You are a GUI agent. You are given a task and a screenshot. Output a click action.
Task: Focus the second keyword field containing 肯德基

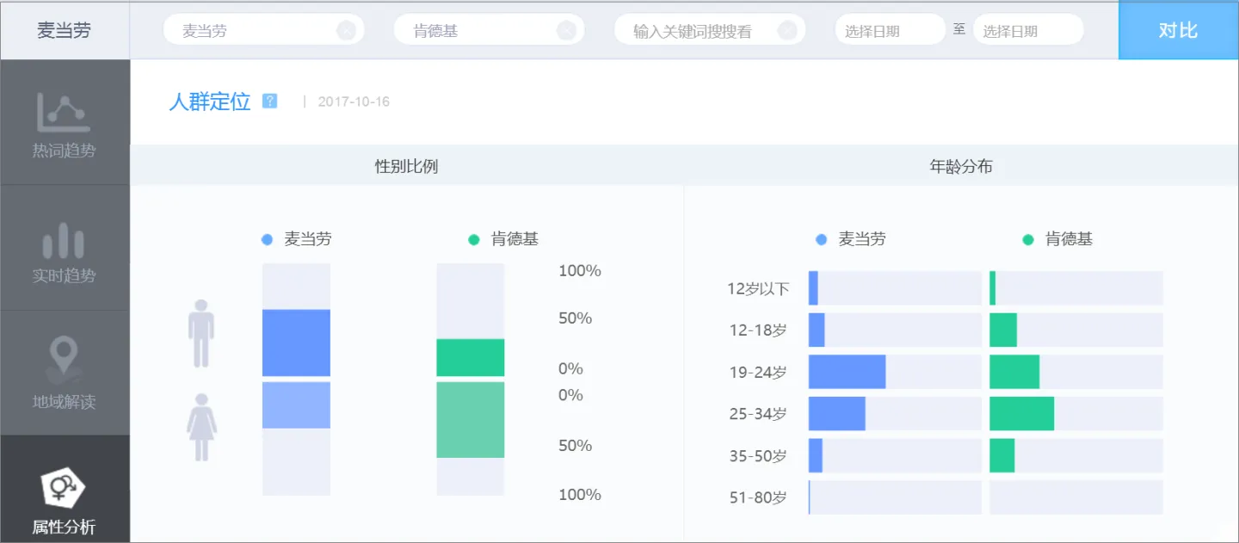[x=489, y=31]
